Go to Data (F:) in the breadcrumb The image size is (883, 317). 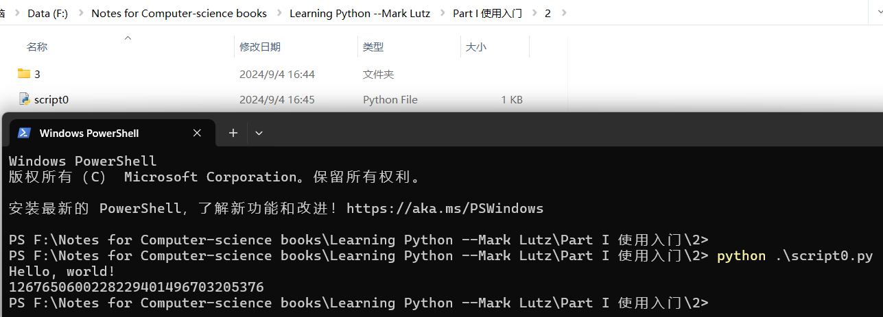[x=47, y=13]
